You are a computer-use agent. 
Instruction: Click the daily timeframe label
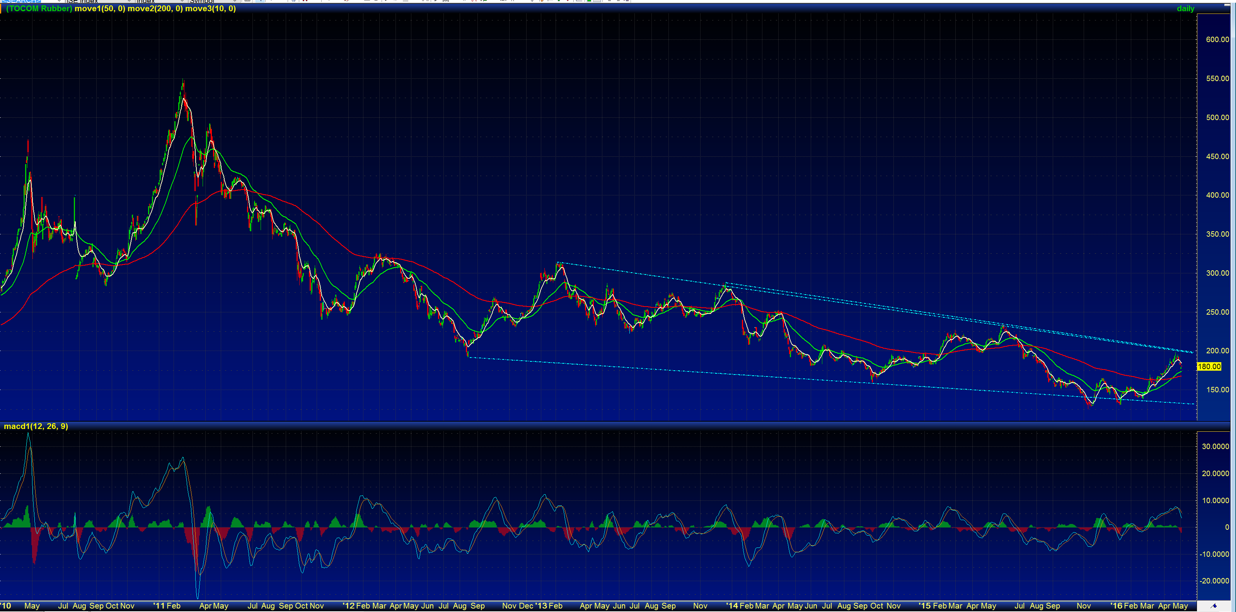(1185, 8)
